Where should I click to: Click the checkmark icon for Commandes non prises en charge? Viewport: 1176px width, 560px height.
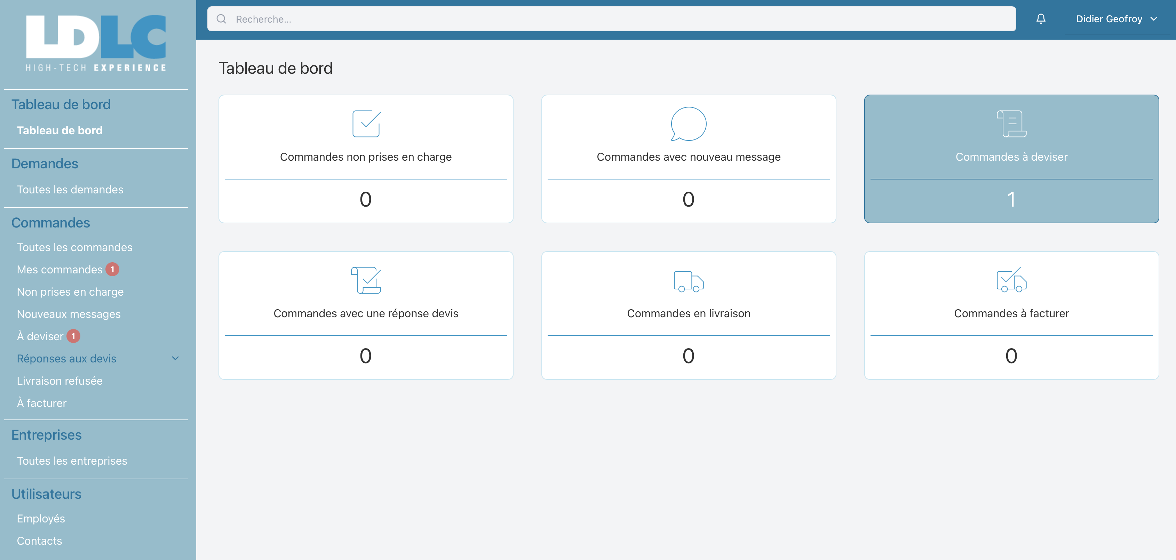tap(366, 124)
